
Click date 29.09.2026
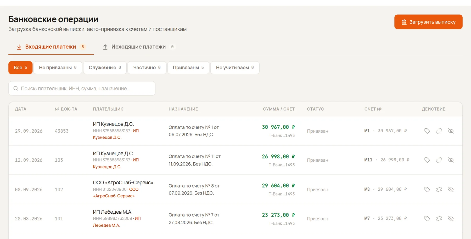29,131
